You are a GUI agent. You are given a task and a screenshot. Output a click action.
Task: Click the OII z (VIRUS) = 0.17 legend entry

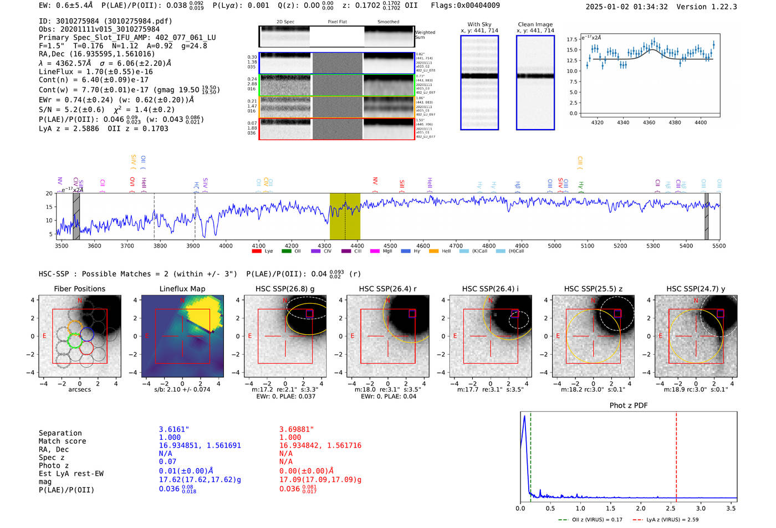[x=590, y=520]
